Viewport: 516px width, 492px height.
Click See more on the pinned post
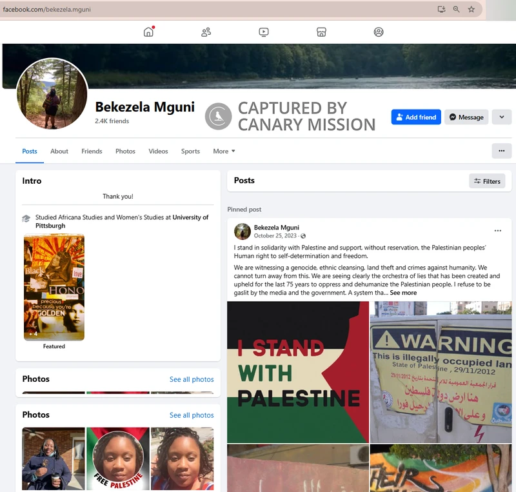pos(403,293)
